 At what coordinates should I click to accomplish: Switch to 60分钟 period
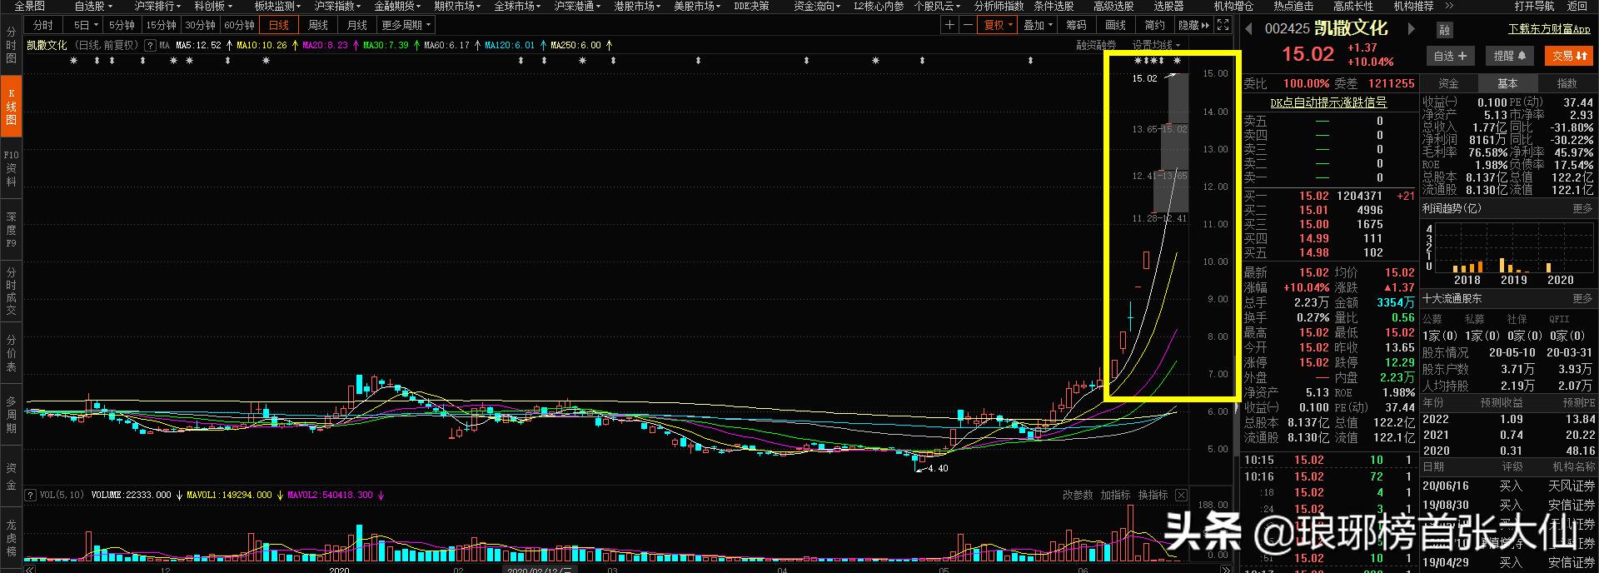pyautogui.click(x=239, y=25)
